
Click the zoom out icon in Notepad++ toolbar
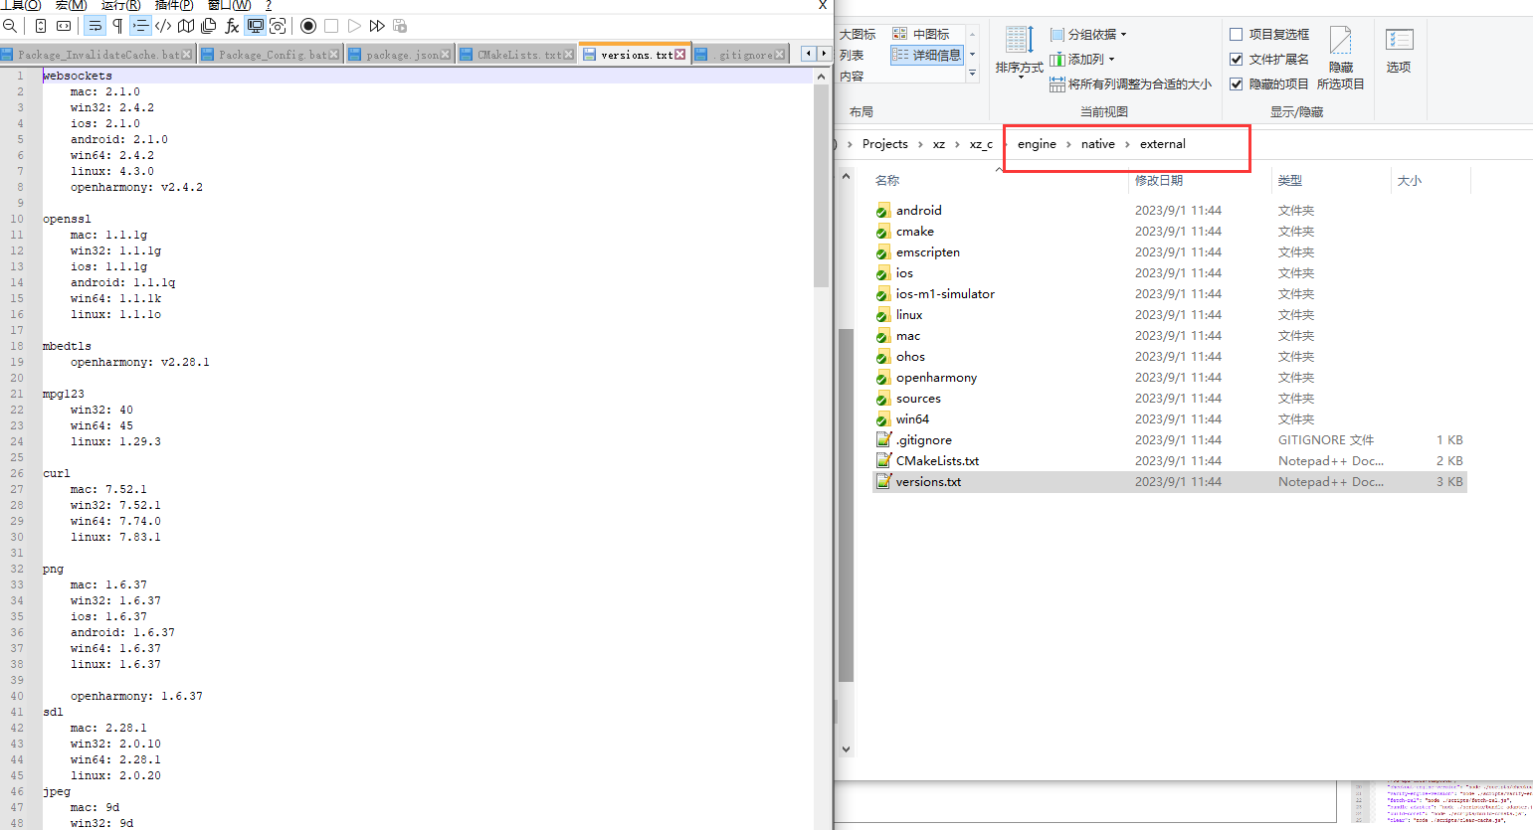(10, 26)
